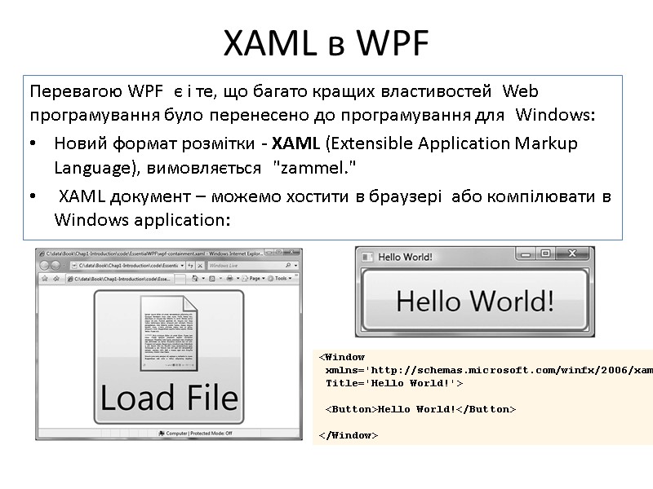653x489 pixels.
Task: Click the IE page icon in title bar
Action: click(42, 253)
